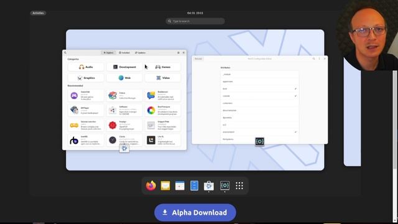Open the 'rb' logo app card
The height and width of the screenshot is (224, 398).
86,140
